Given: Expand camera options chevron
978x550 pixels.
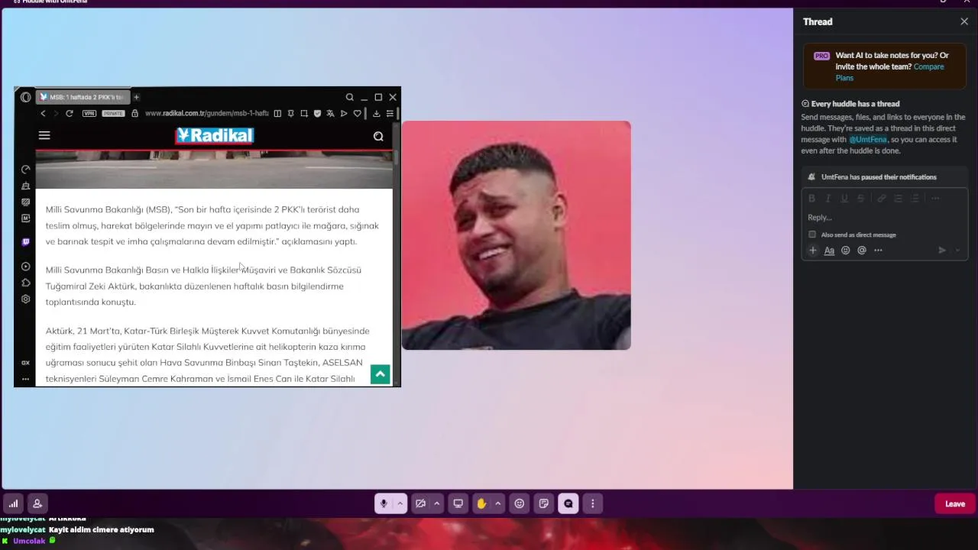Looking at the screenshot, I should pyautogui.click(x=437, y=503).
